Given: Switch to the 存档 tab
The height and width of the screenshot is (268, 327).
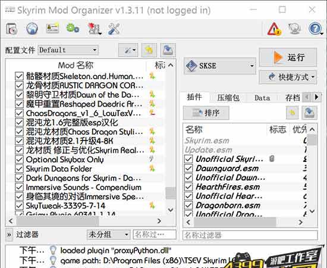Looking at the screenshot, I should (292, 98).
